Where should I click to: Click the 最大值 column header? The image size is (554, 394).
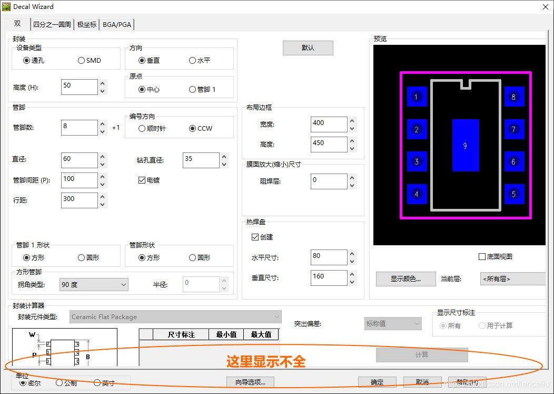(261, 334)
